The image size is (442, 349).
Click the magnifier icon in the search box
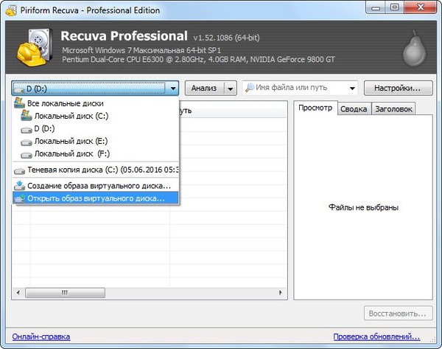(250, 89)
